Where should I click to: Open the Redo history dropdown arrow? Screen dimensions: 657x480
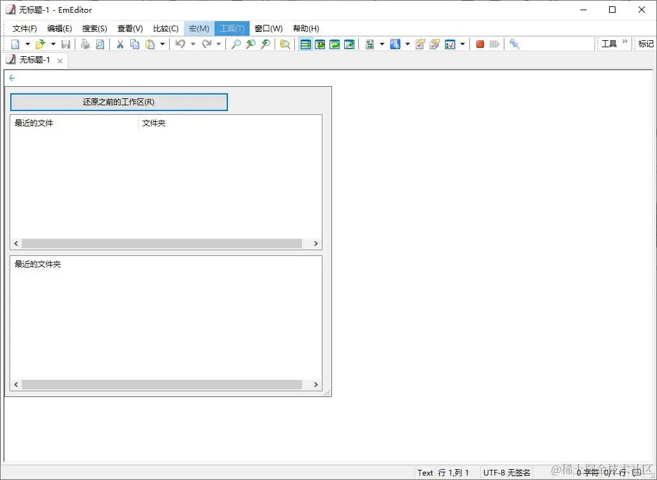point(219,44)
